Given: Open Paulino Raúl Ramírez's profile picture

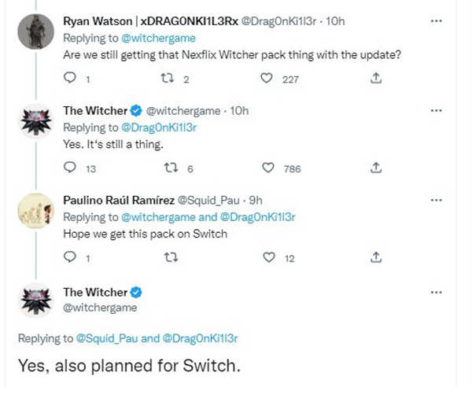Looking at the screenshot, I should click(36, 211).
